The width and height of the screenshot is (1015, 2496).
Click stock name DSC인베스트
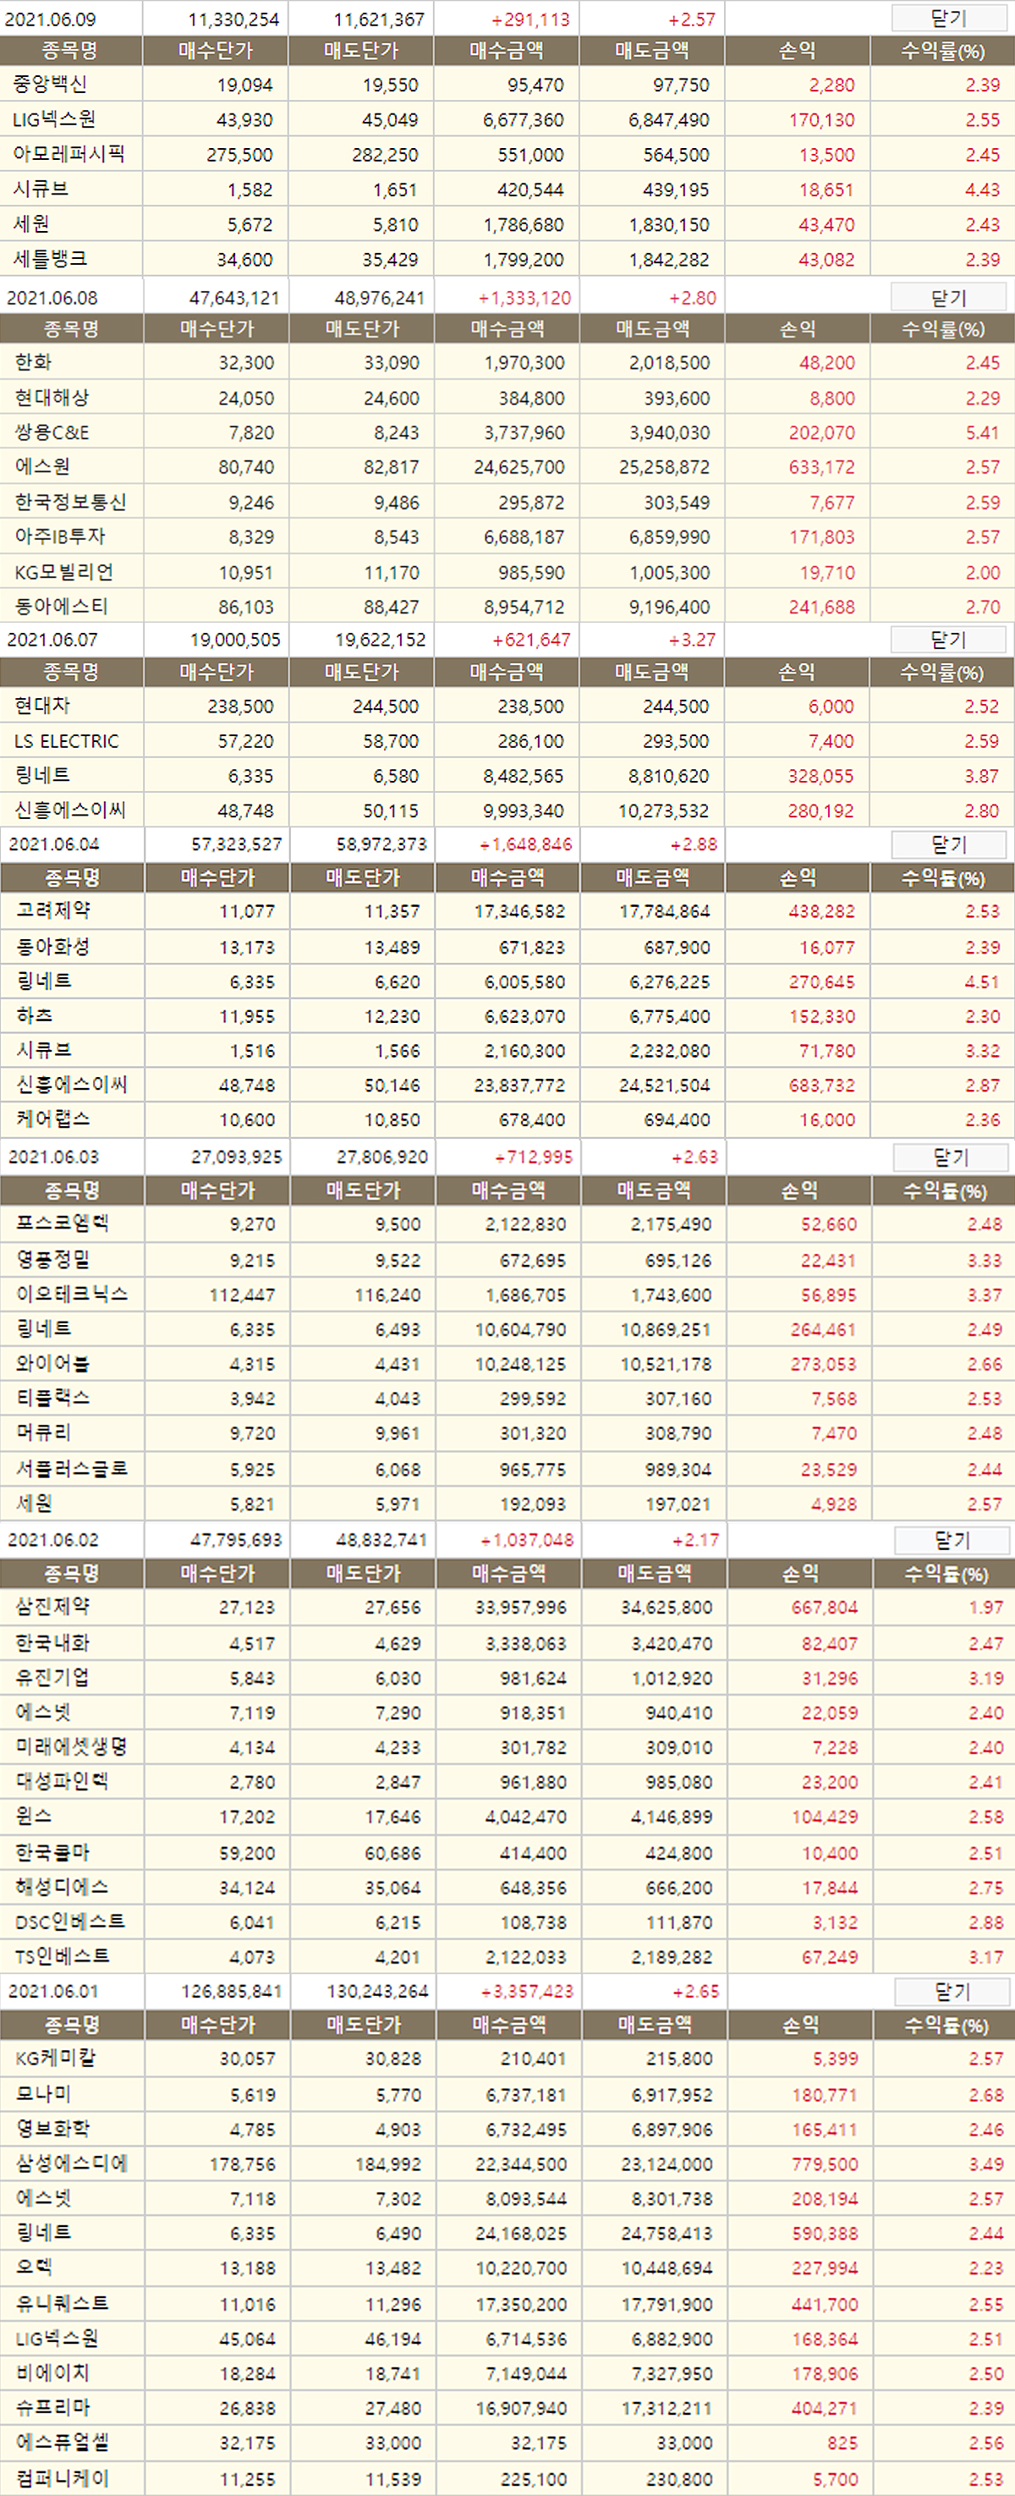click(x=71, y=1921)
